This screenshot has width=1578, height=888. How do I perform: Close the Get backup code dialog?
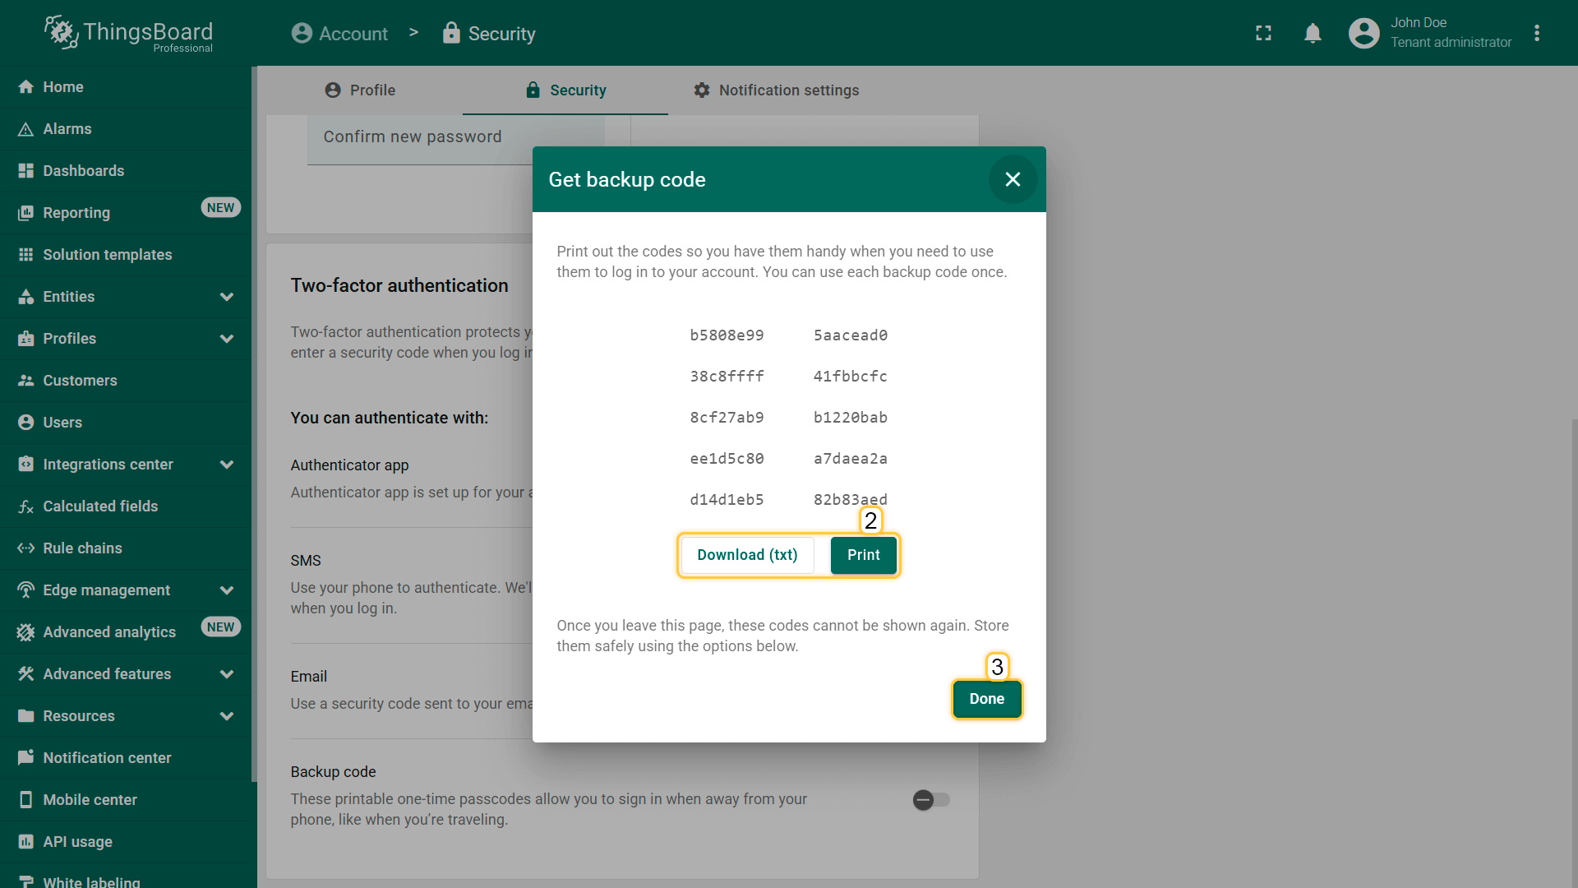pos(1013,179)
